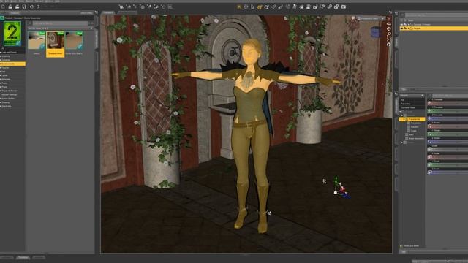Adjust the X Translate red slider
The width and height of the screenshot is (468, 263).
(x=448, y=103)
